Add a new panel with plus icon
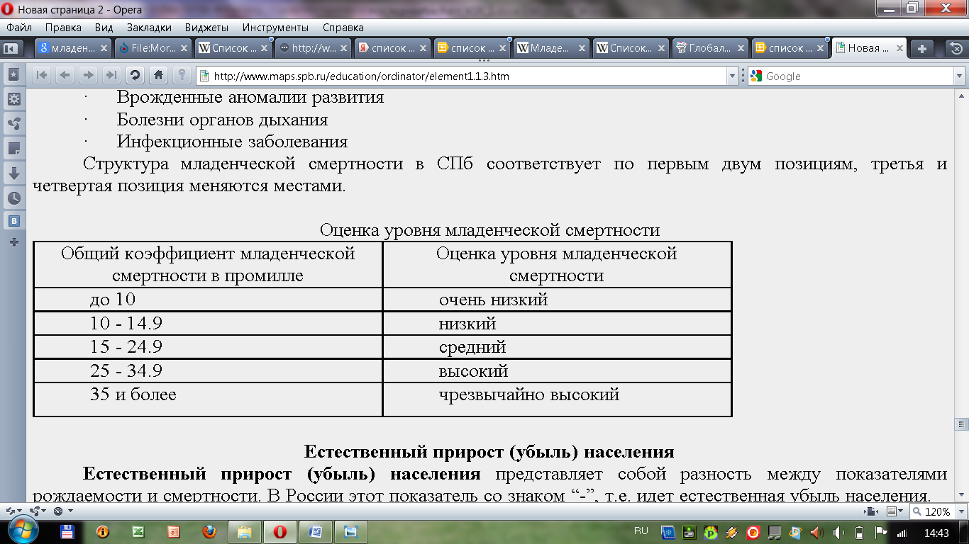969x544 pixels. [13, 242]
